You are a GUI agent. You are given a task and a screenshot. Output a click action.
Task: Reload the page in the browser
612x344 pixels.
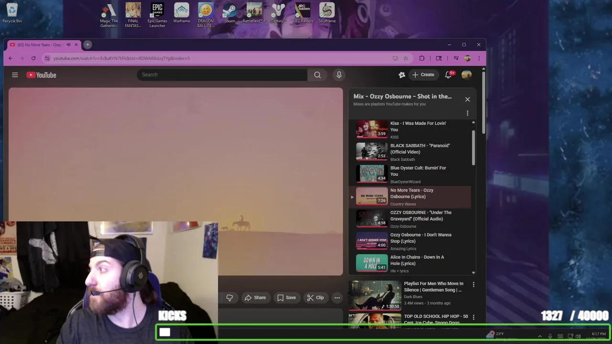33,58
